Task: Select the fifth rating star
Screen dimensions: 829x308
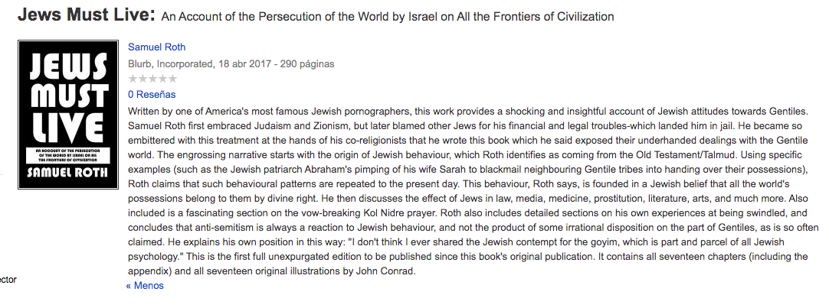Action: click(x=172, y=79)
